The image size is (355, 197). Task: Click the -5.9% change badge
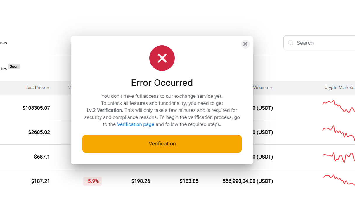pyautogui.click(x=92, y=181)
